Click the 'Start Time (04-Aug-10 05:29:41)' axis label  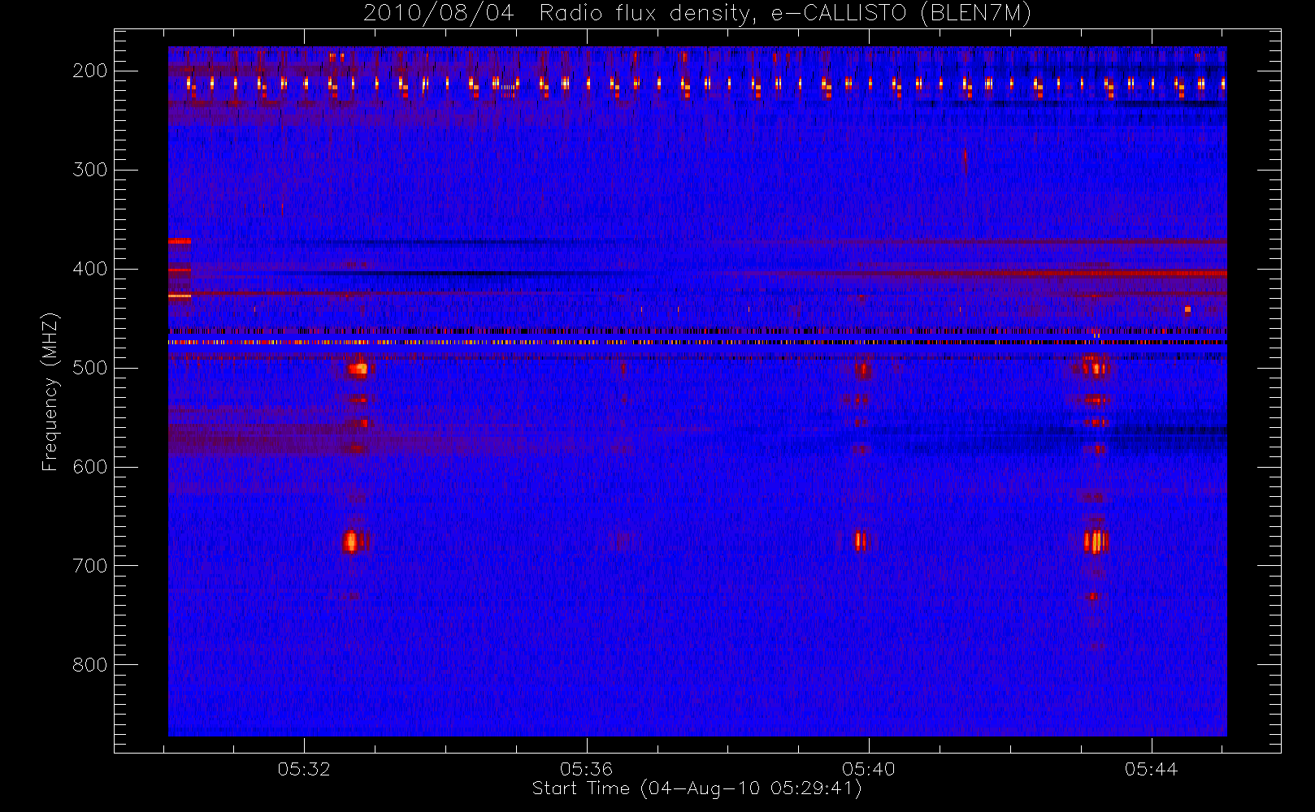(697, 788)
